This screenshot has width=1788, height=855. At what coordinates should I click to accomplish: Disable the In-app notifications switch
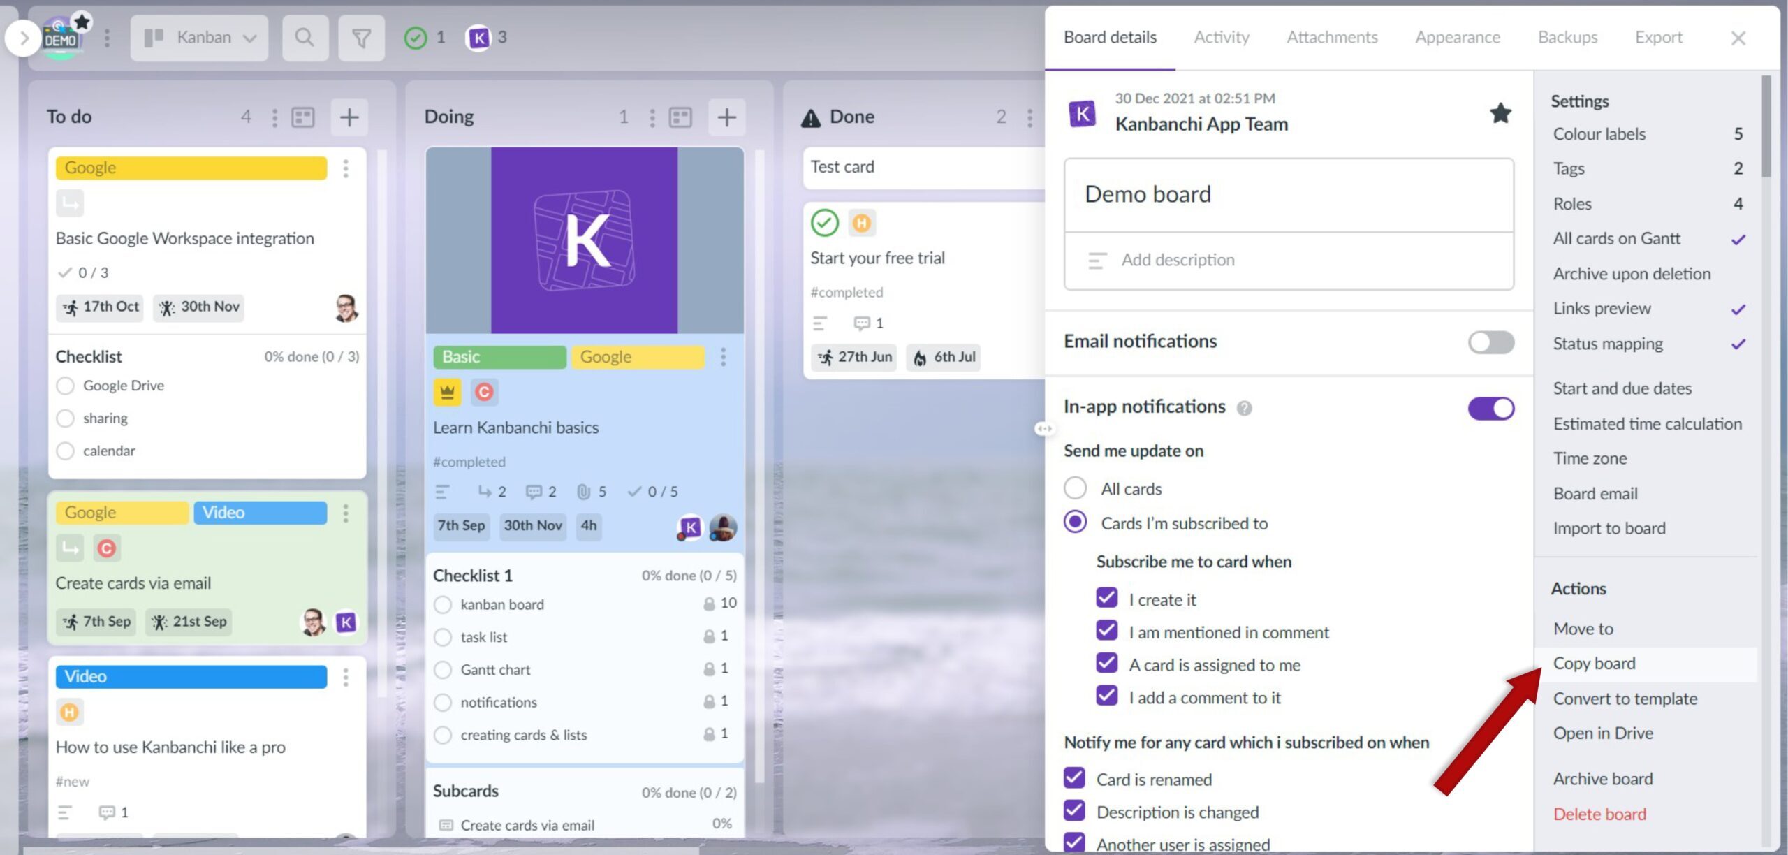tap(1491, 409)
